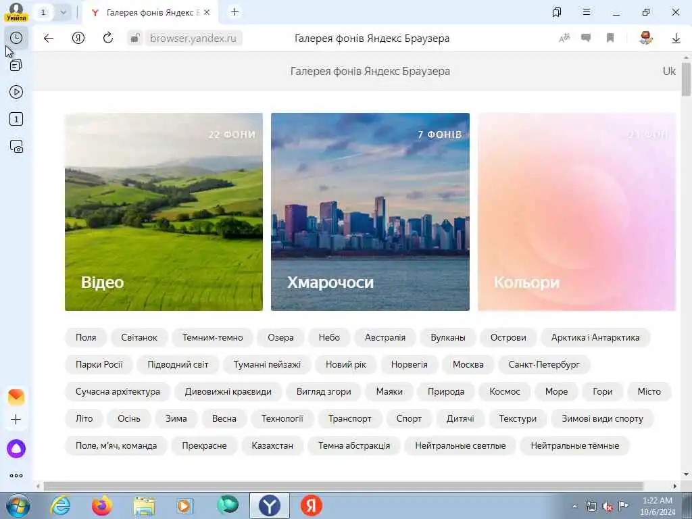Screen dimensions: 692x519
Task: Pick the Технології tag
Action: (282, 418)
